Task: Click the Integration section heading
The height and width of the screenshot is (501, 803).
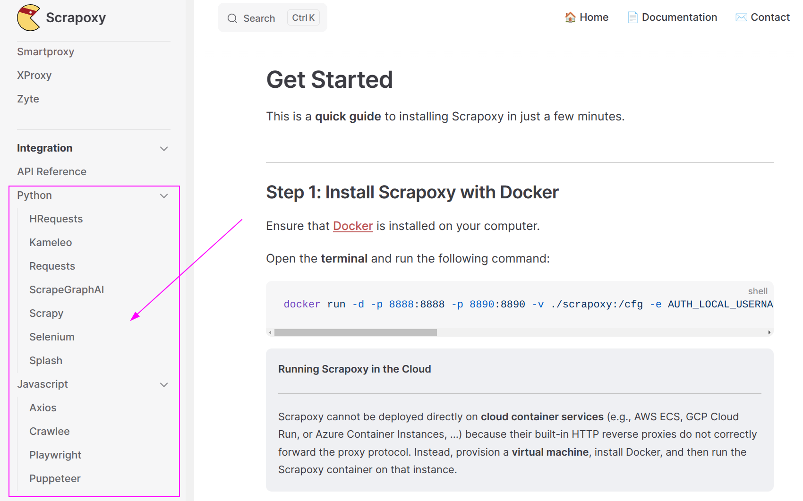Action: pyautogui.click(x=45, y=148)
